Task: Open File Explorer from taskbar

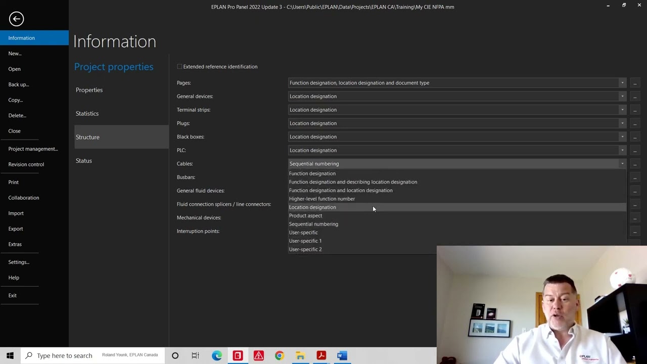Action: click(x=300, y=355)
